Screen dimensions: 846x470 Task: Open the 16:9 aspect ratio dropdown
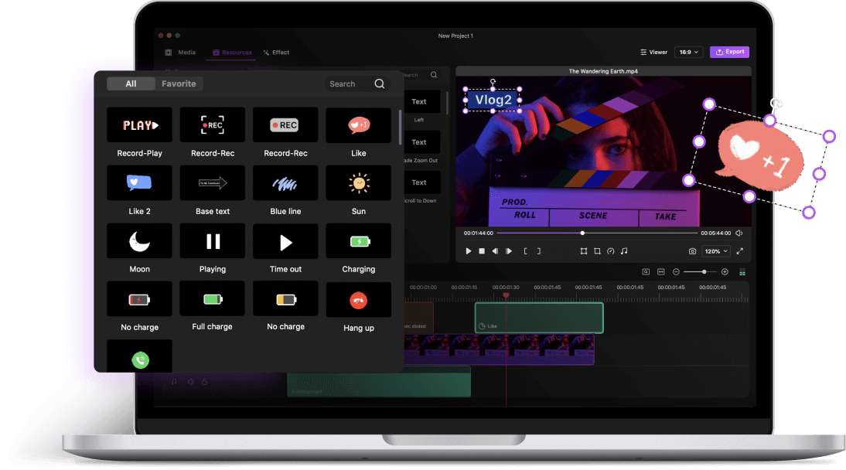click(688, 52)
